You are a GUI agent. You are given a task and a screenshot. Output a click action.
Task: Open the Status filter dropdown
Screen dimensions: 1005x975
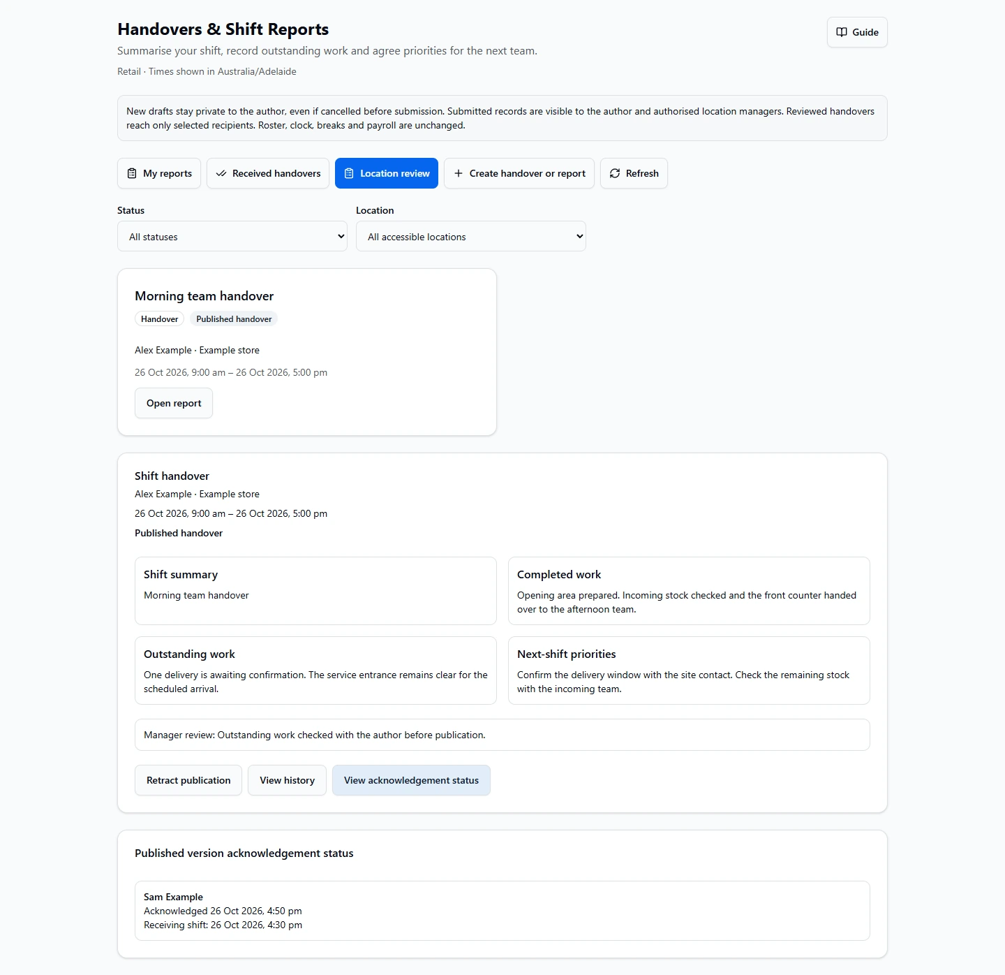click(232, 236)
